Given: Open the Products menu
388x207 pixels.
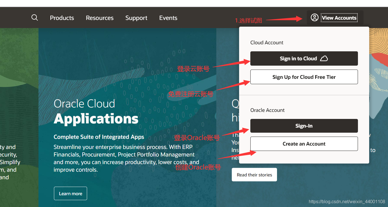Looking at the screenshot, I should tap(62, 18).
